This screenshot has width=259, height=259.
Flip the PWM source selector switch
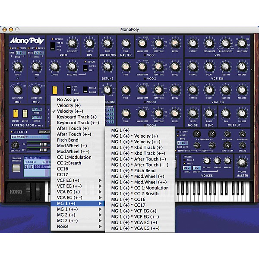pyautogui.click(x=53, y=46)
